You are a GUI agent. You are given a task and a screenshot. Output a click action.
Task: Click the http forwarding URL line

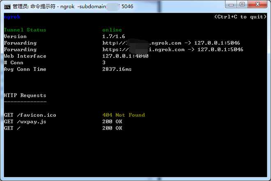click(171, 43)
